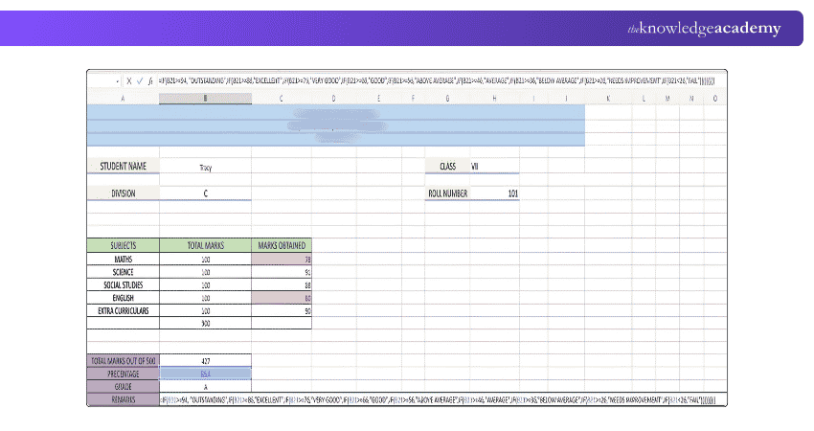Viewport: 814px width, 431px height.
Task: Select column G header
Action: click(x=447, y=98)
